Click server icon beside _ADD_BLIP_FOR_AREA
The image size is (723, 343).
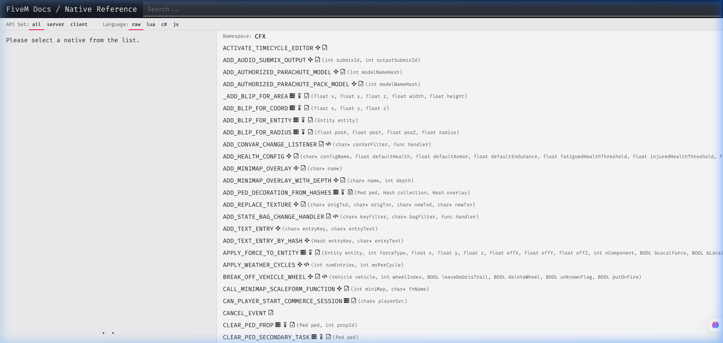click(x=293, y=96)
